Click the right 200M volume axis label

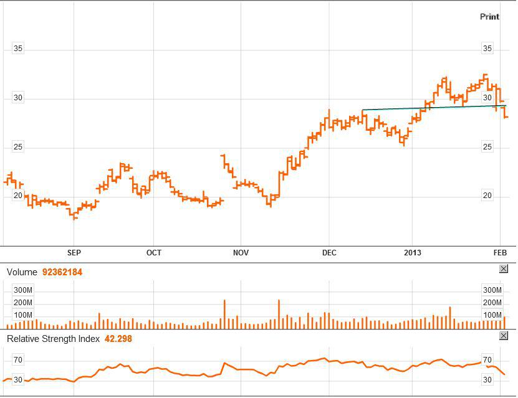pyautogui.click(x=492, y=303)
